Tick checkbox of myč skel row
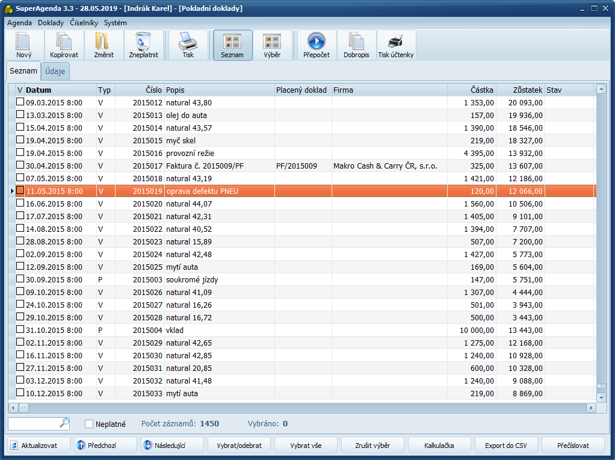This screenshot has height=460, width=615. point(20,140)
